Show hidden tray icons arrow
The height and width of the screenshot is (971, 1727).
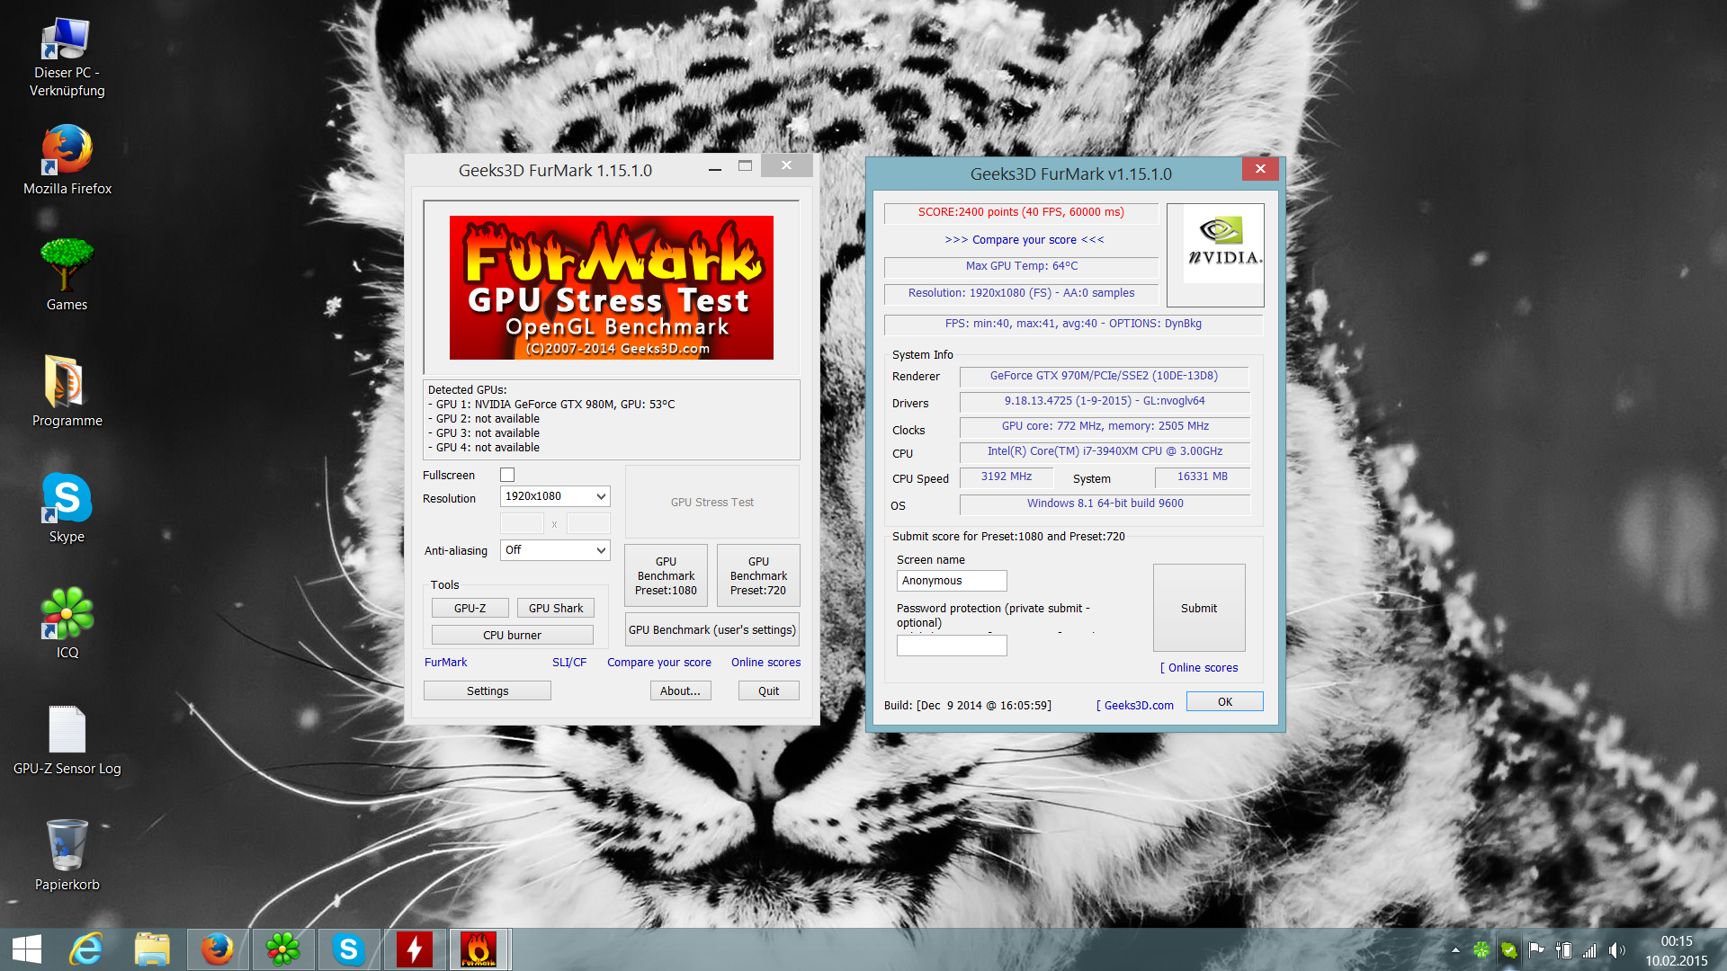pyautogui.click(x=1455, y=950)
